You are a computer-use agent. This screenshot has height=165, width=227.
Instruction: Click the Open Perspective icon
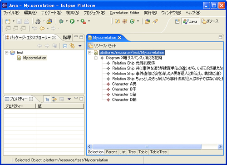tap(177, 21)
